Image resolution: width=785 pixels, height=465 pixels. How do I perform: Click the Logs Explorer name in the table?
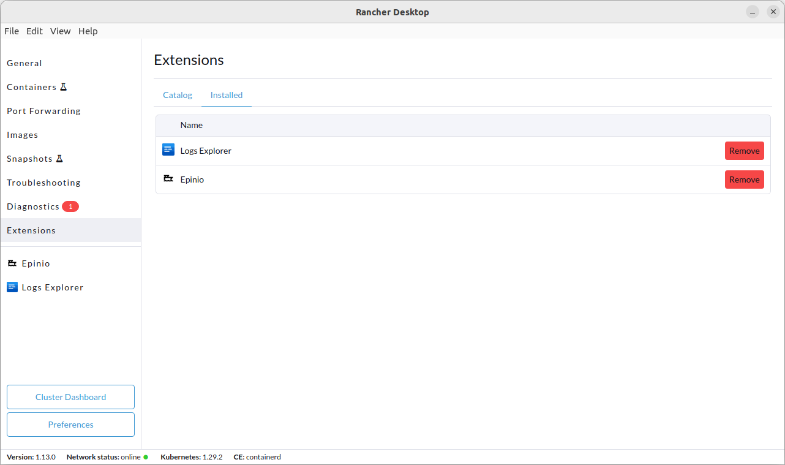pos(206,151)
